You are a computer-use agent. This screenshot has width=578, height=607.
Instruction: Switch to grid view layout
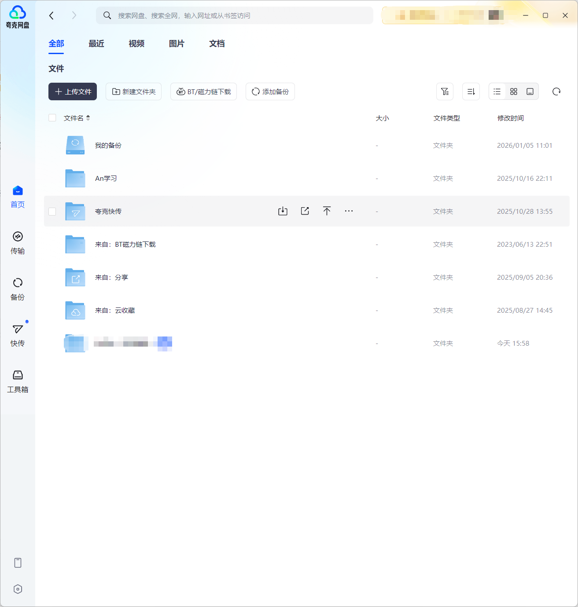(x=514, y=91)
